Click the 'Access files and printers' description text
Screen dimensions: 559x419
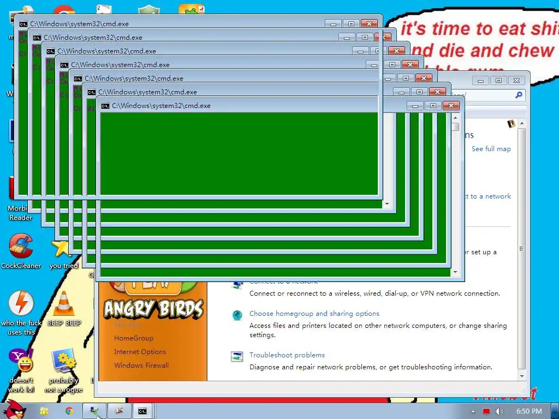(378, 330)
